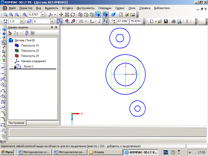Toggle shaded display mode
Screen dimensions: 208x156
click(98, 15)
